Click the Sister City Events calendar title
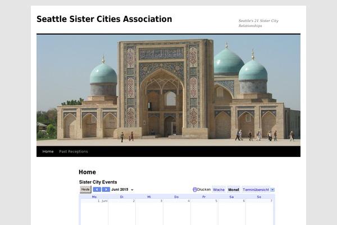 tap(98, 182)
